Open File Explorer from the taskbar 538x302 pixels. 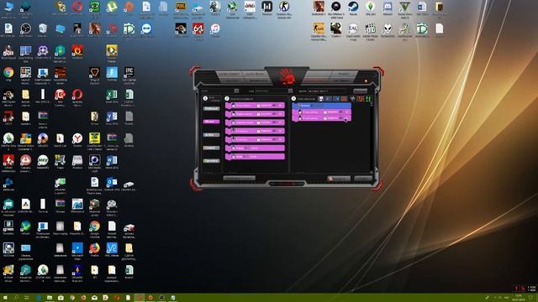50,298
